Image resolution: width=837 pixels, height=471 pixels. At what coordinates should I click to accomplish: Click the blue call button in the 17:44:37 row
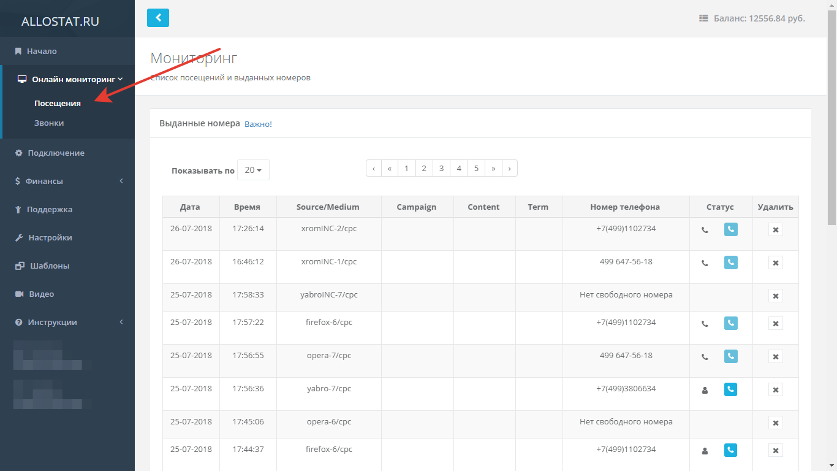730,450
